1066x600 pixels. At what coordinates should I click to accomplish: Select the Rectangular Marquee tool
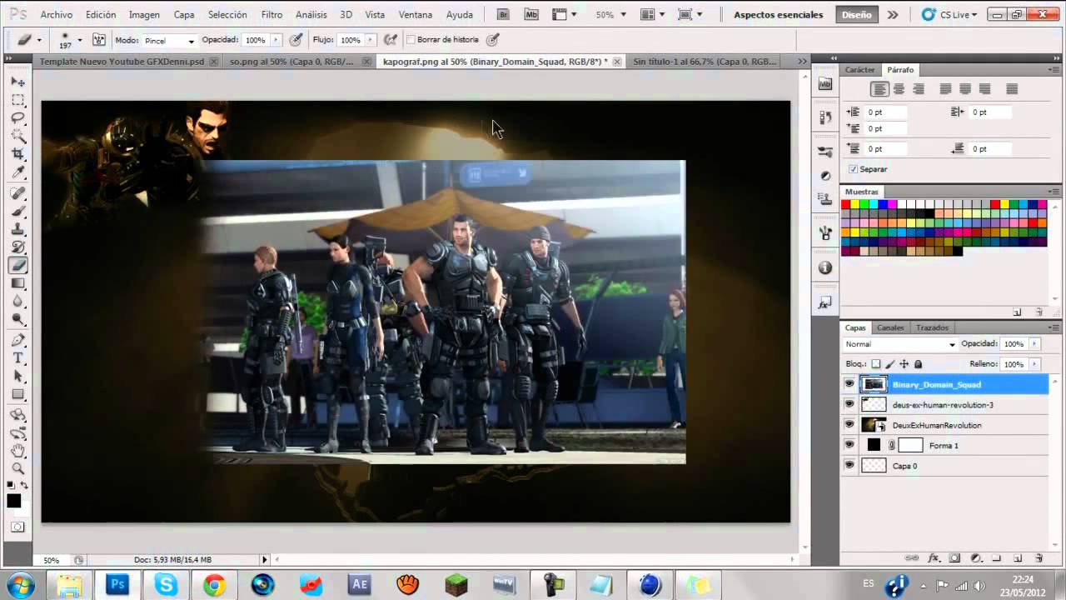(x=17, y=100)
